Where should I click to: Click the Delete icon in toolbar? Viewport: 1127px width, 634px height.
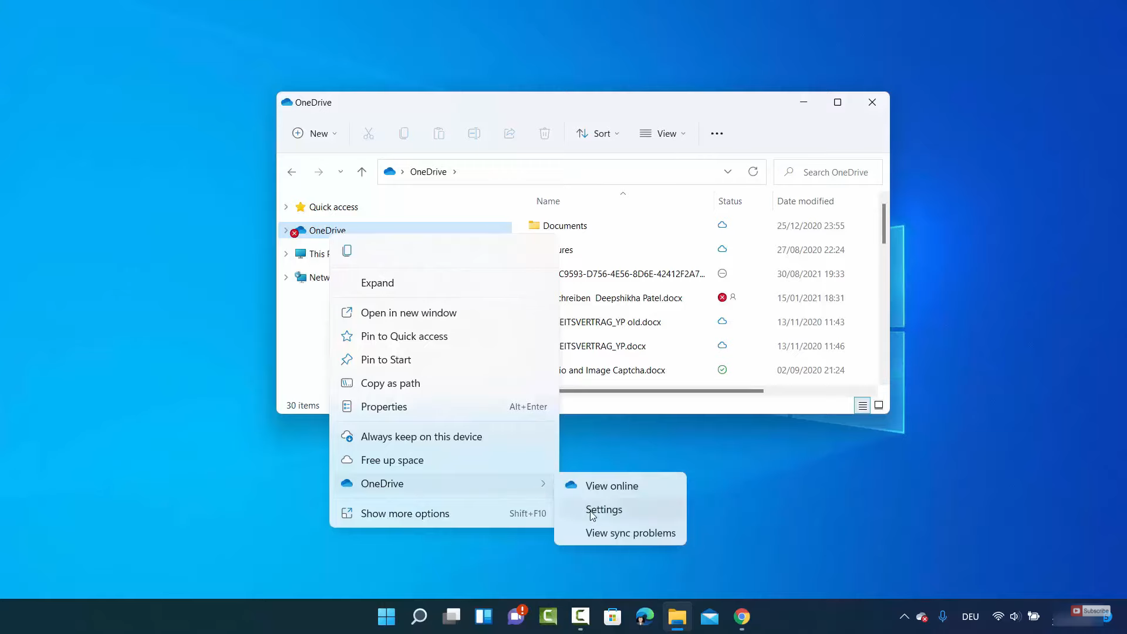click(x=544, y=133)
